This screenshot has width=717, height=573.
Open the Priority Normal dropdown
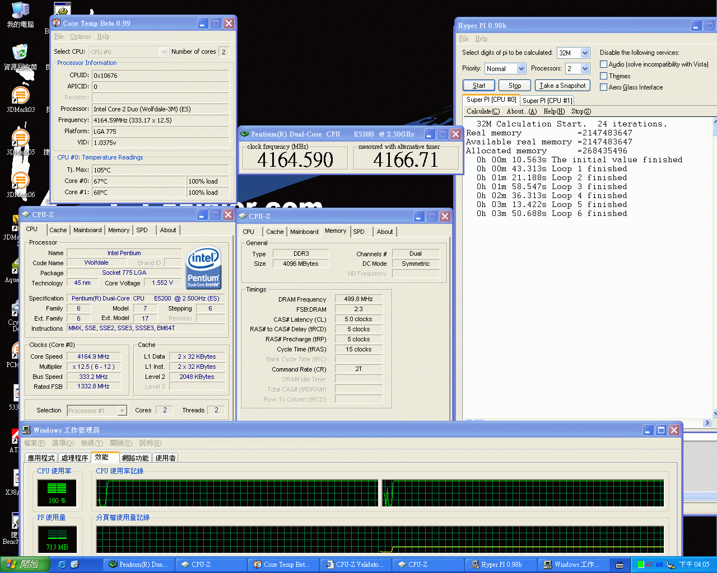(x=521, y=69)
